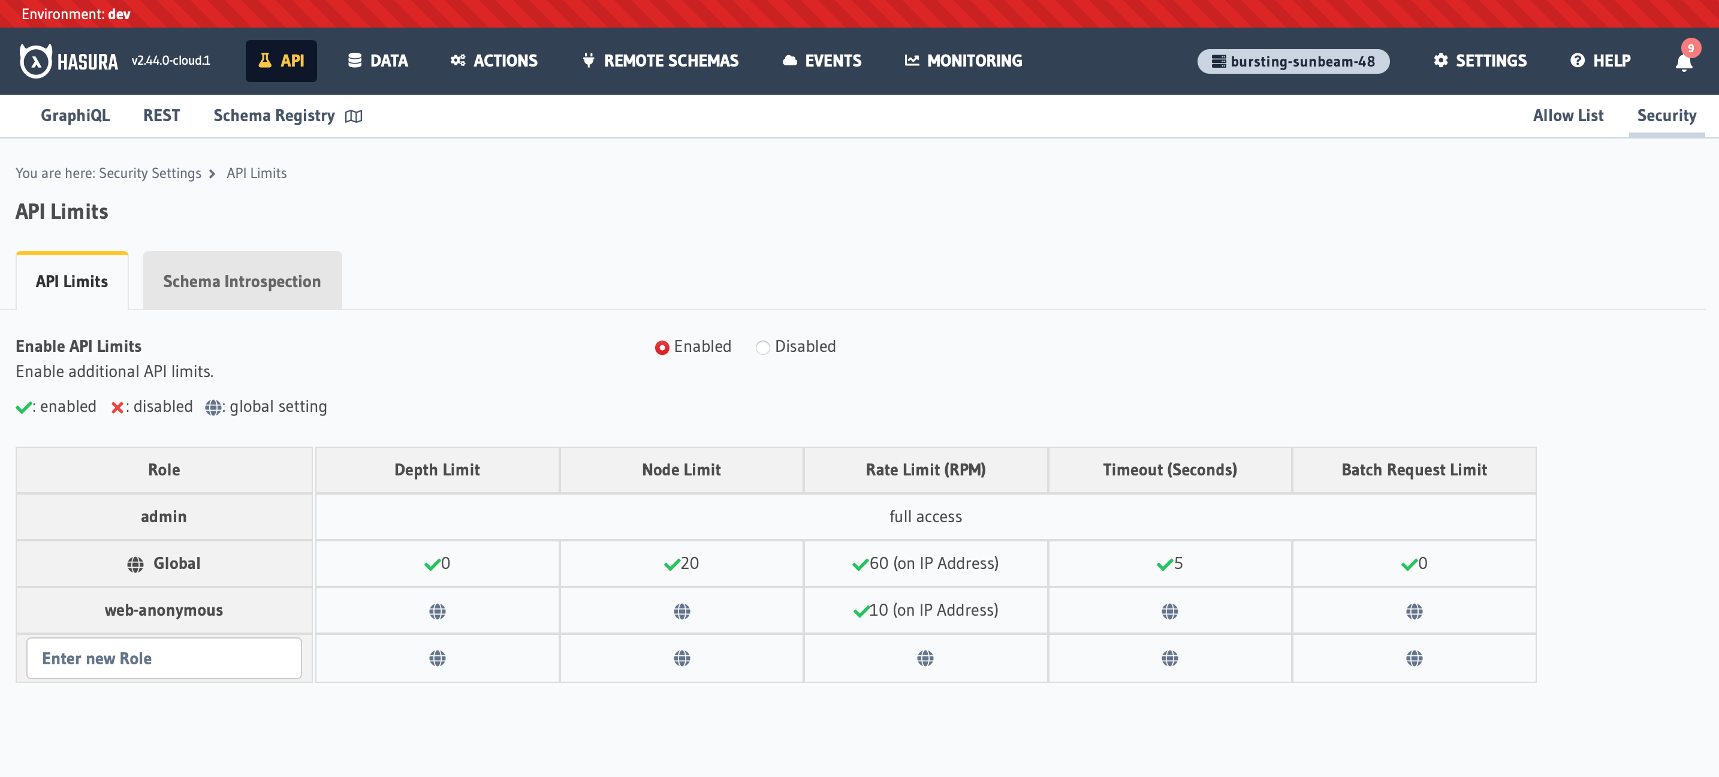Click the Schema Registry map icon
Image resolution: width=1719 pixels, height=777 pixels.
[354, 116]
